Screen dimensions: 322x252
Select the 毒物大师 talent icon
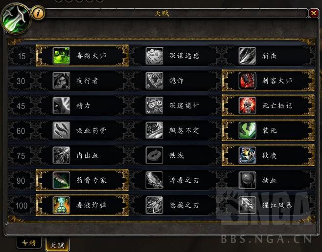(x=61, y=56)
